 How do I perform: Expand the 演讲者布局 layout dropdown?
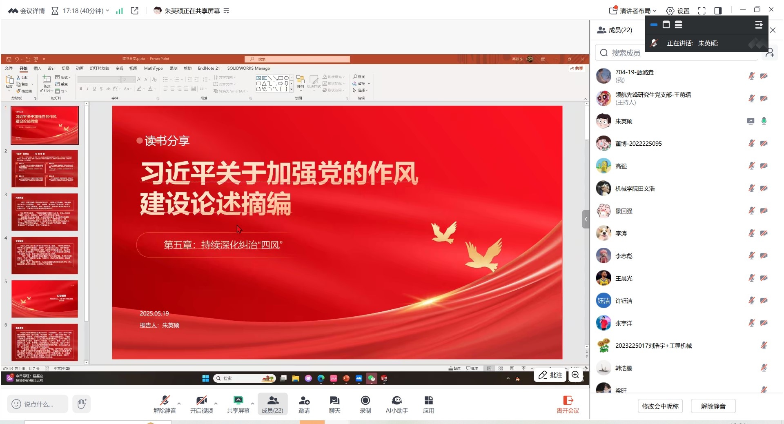(x=633, y=11)
